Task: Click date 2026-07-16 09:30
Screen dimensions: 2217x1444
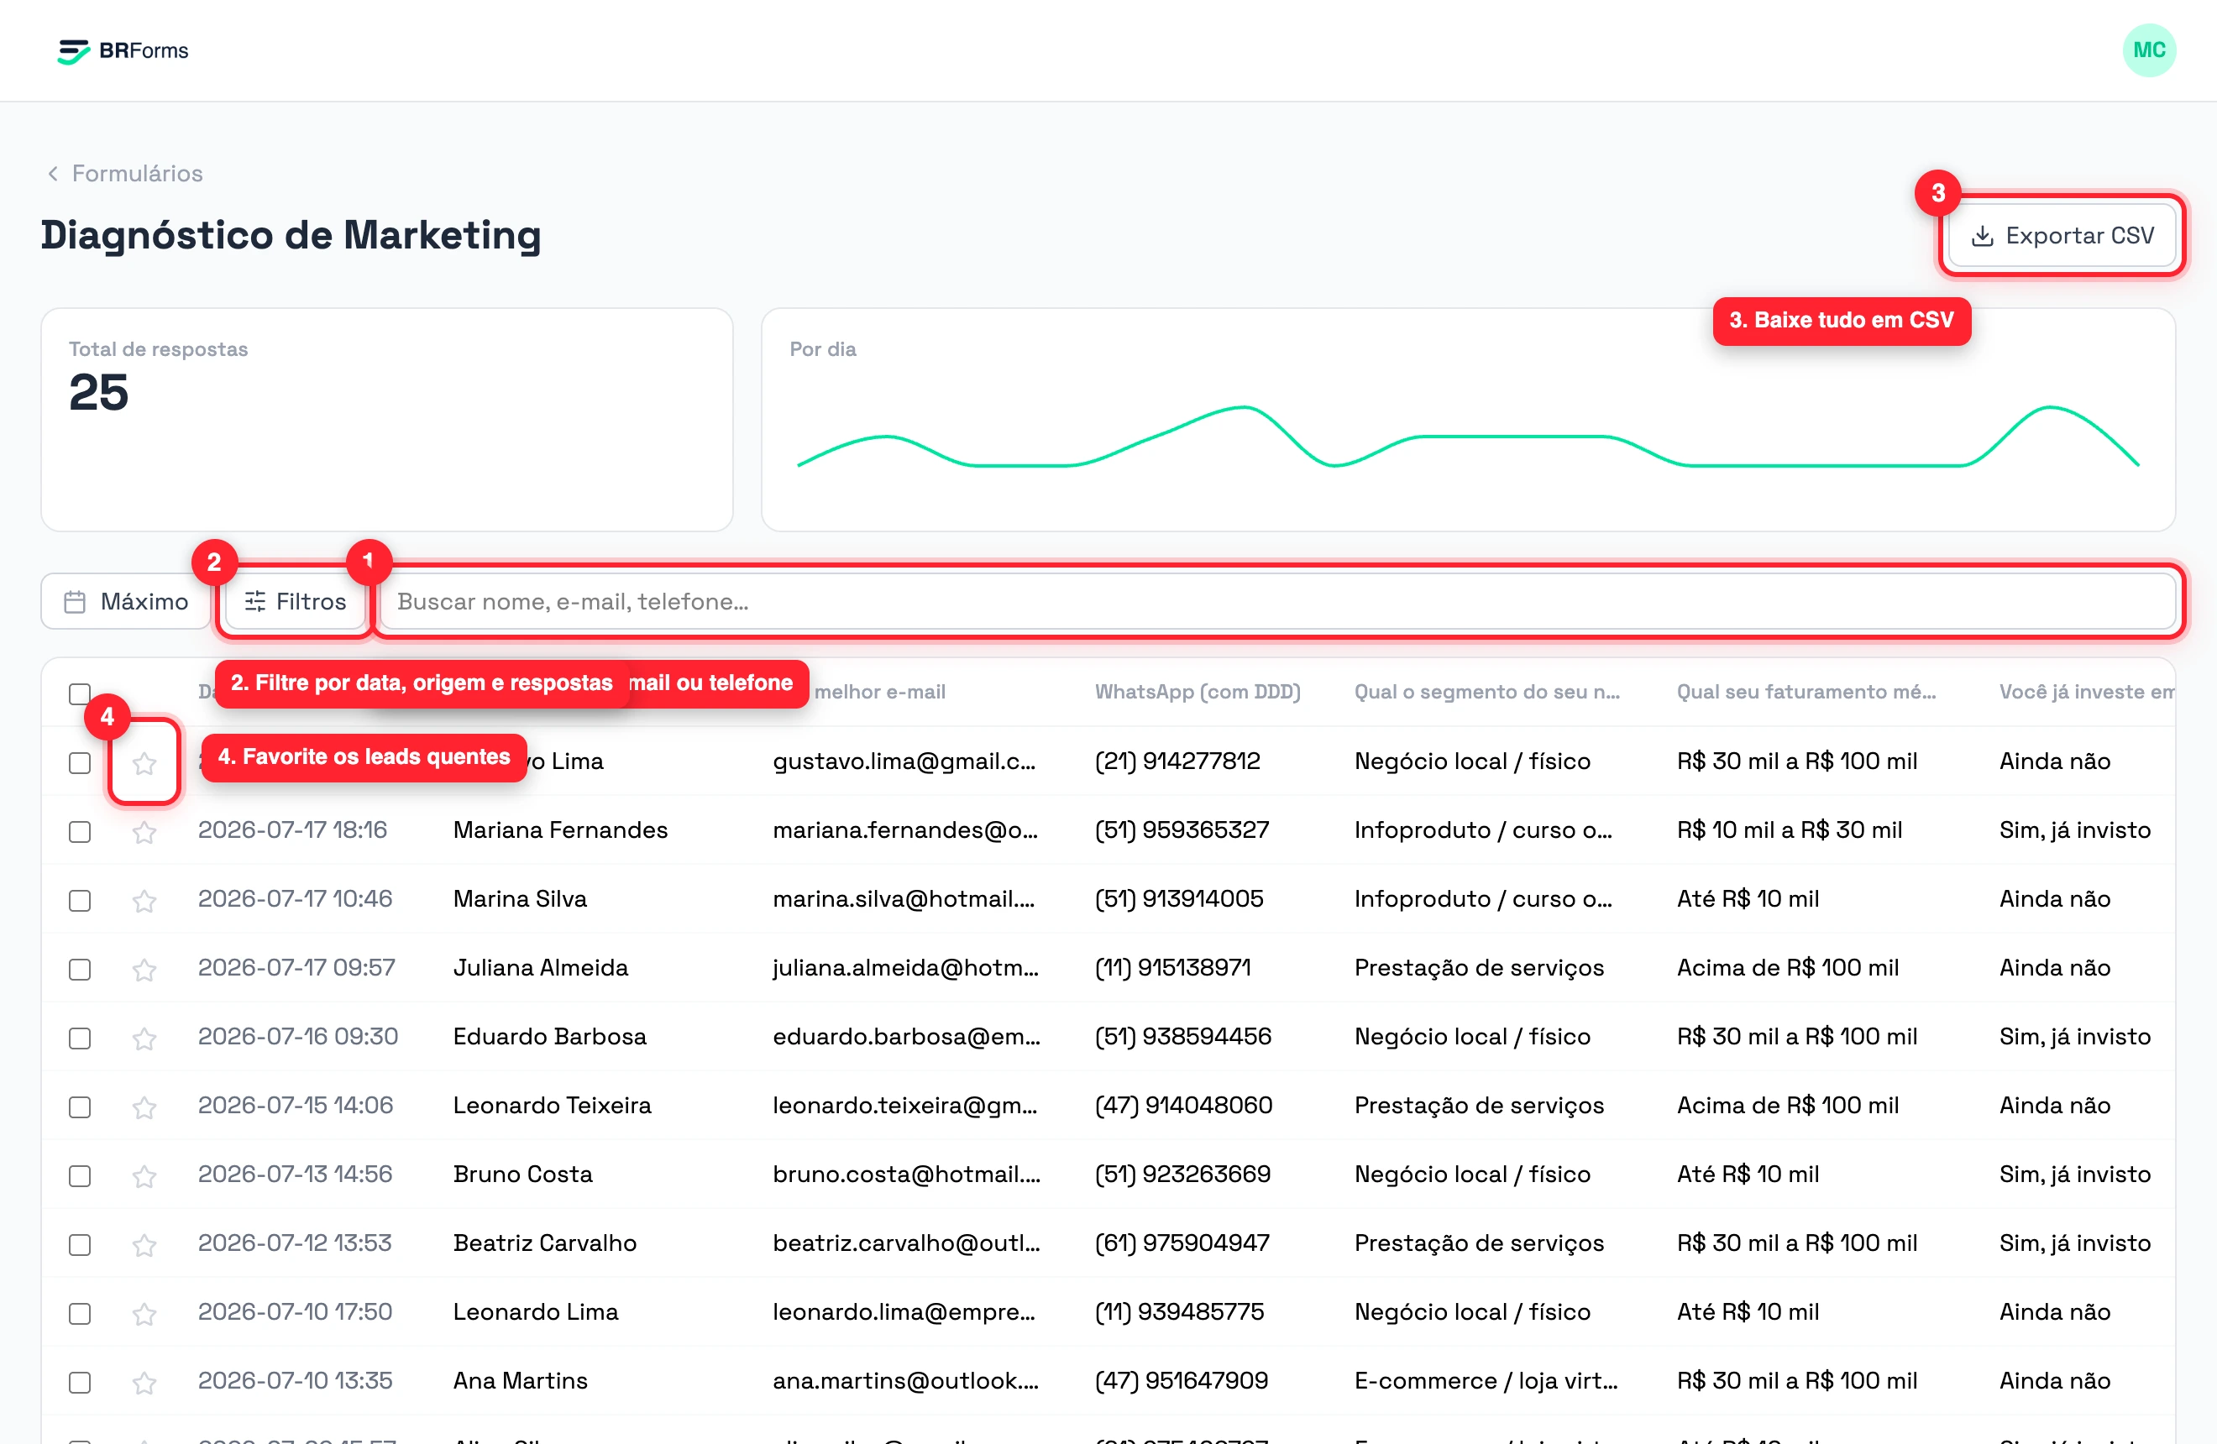Action: pos(298,1036)
